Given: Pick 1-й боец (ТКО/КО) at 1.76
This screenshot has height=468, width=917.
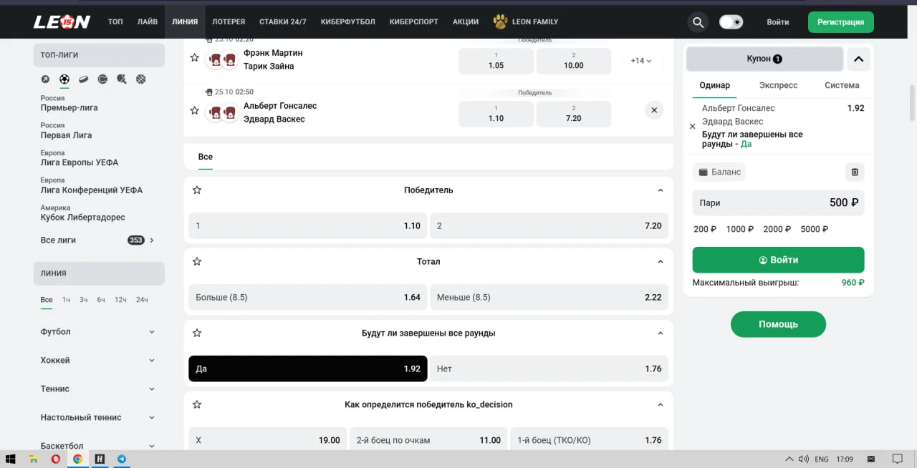Looking at the screenshot, I should [x=590, y=440].
